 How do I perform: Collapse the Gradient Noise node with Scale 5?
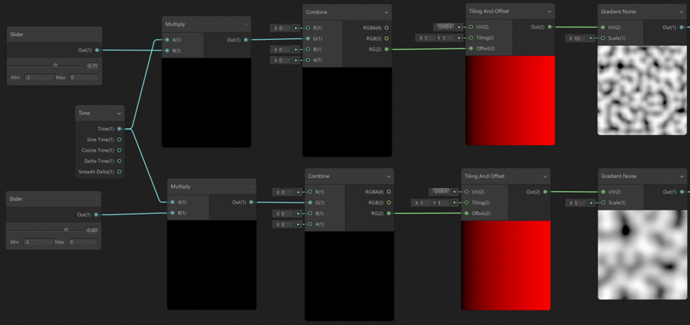click(681, 177)
